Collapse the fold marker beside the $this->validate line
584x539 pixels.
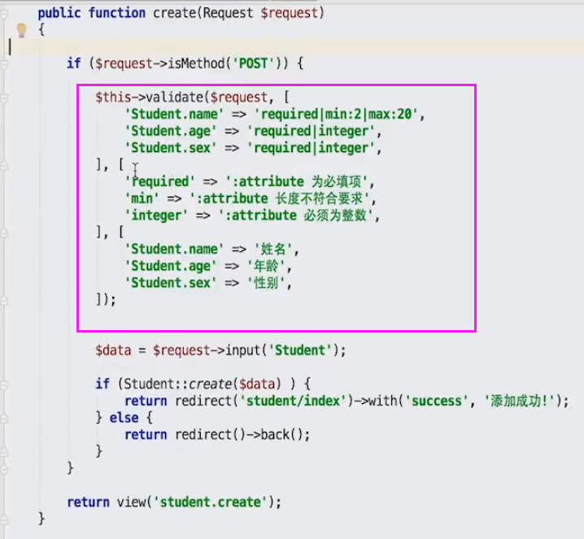[4, 98]
